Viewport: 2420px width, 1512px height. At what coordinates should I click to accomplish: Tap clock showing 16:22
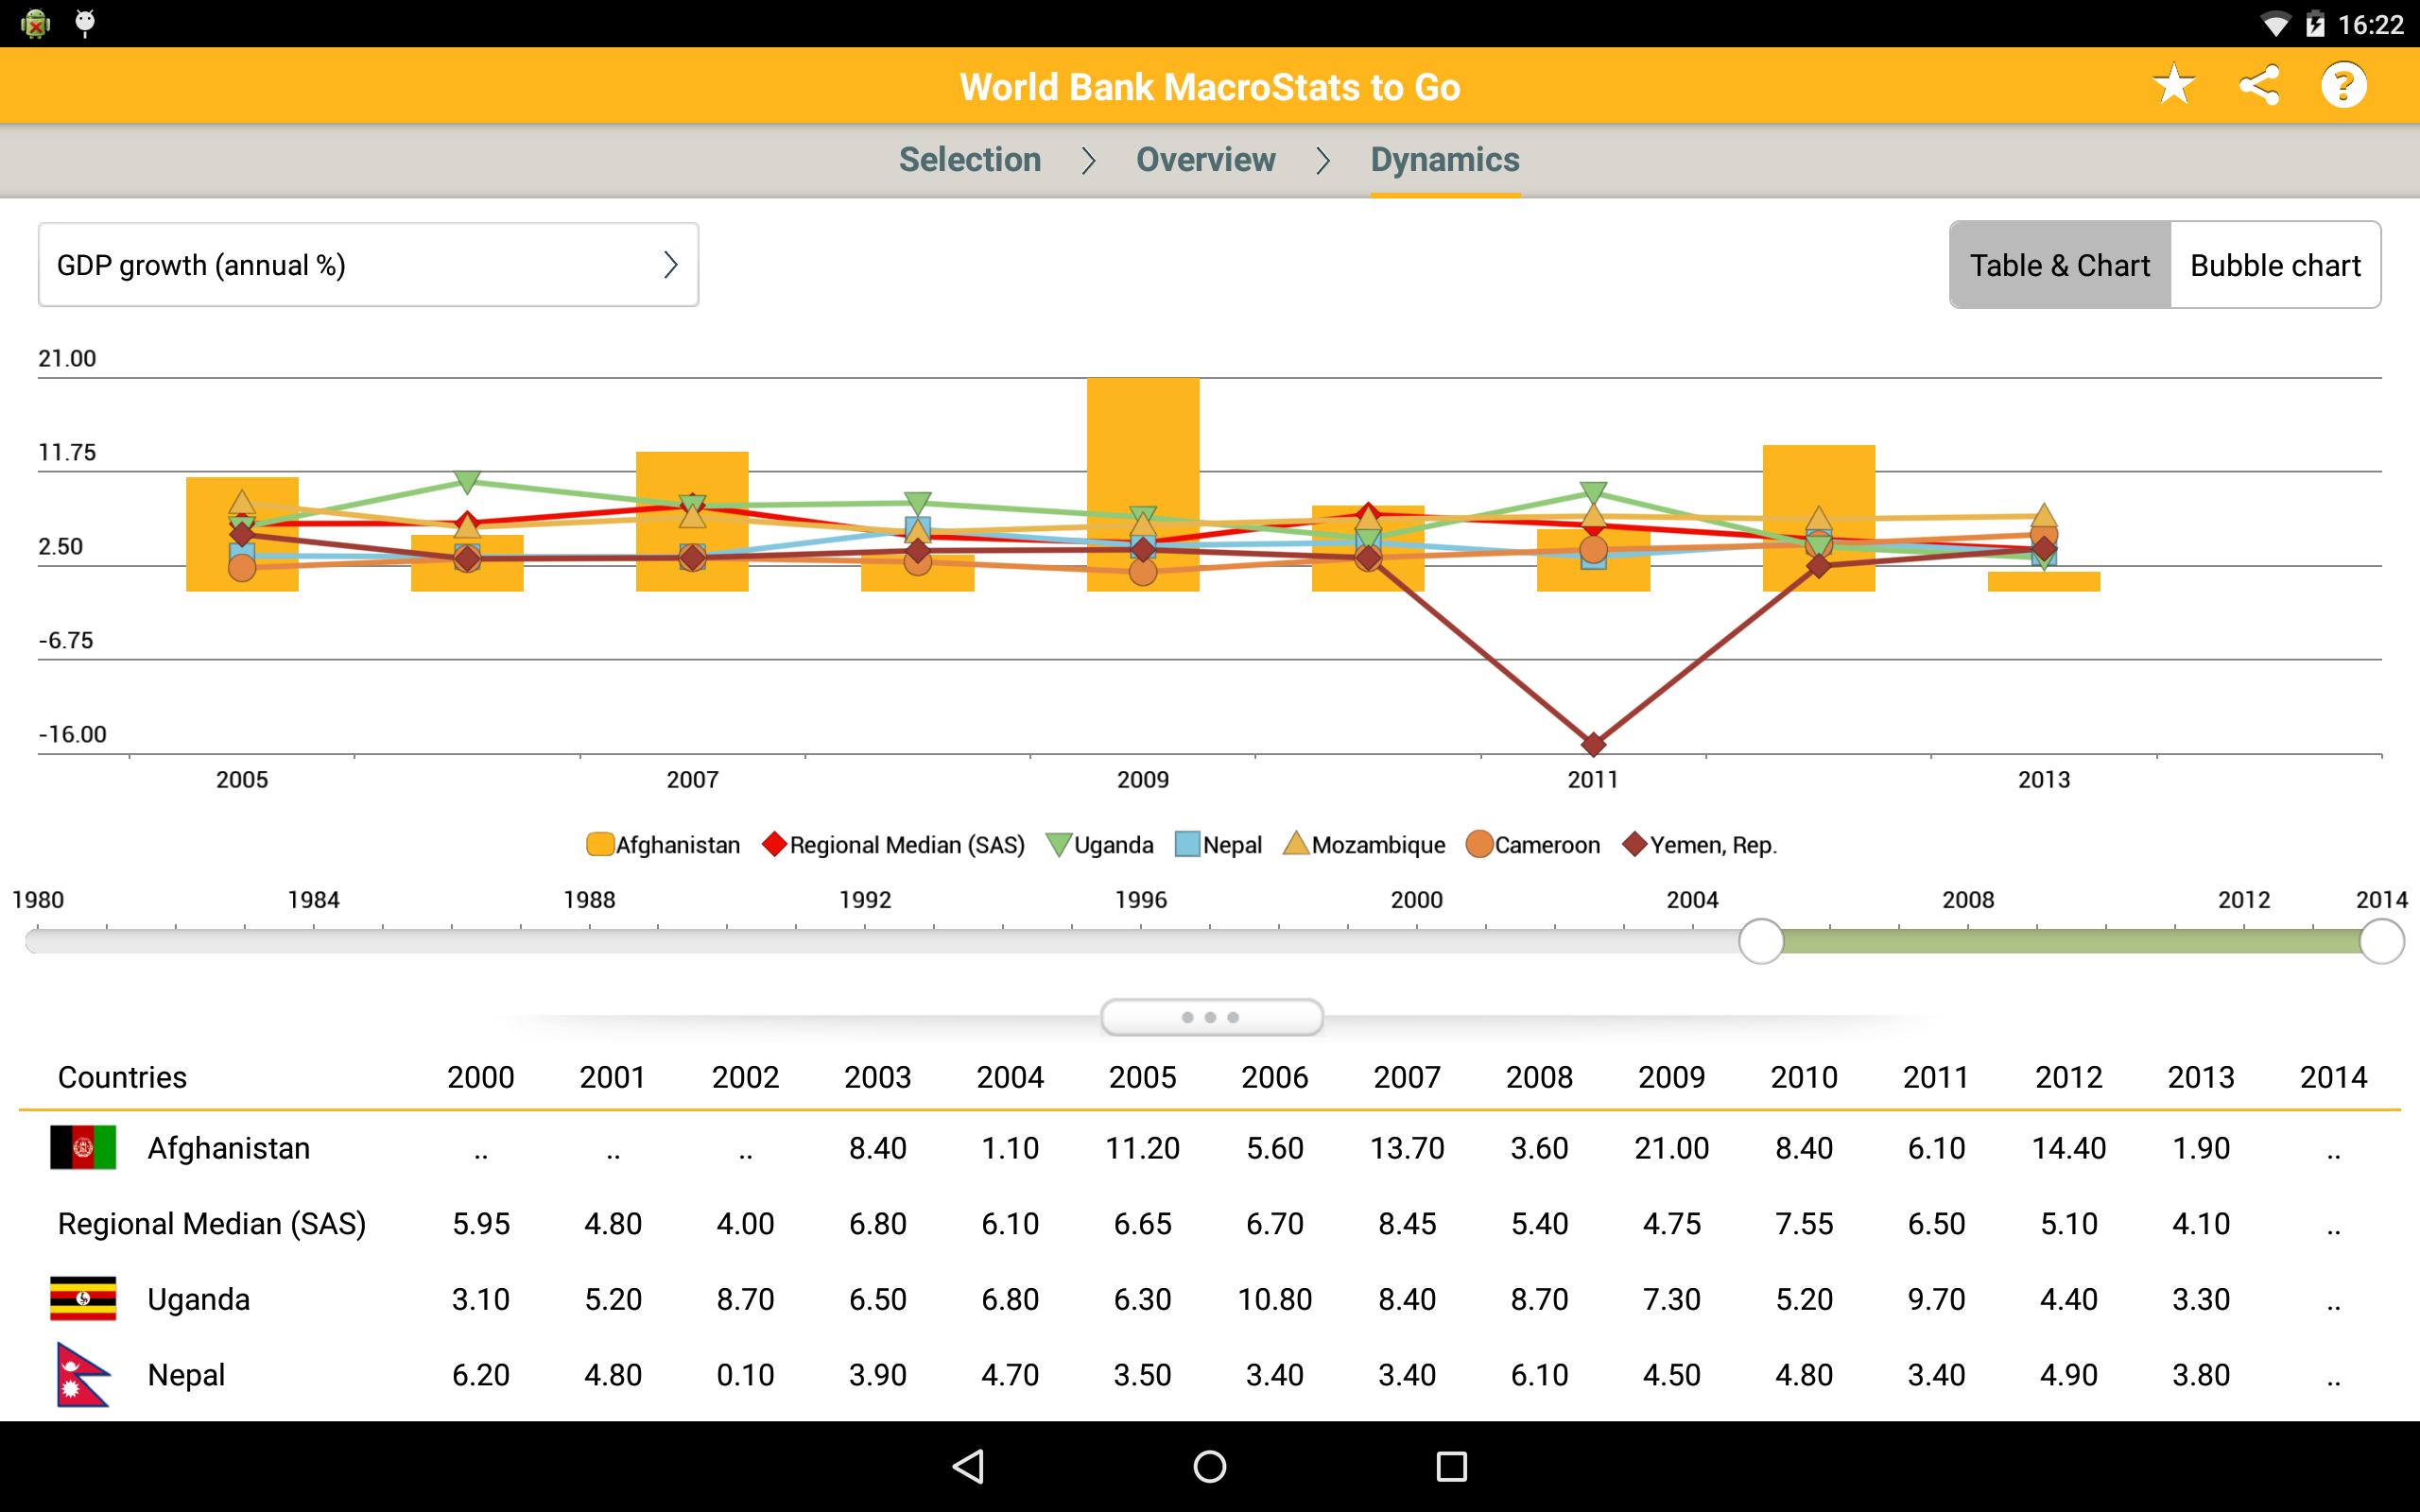pos(2371,24)
